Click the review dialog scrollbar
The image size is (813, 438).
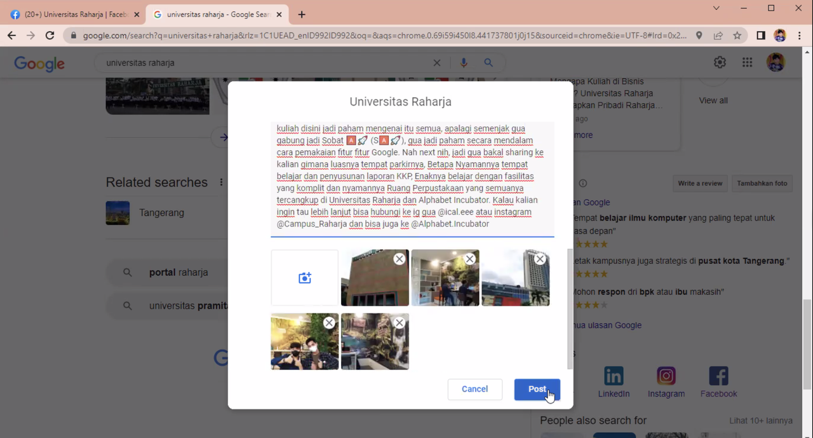[x=570, y=309]
